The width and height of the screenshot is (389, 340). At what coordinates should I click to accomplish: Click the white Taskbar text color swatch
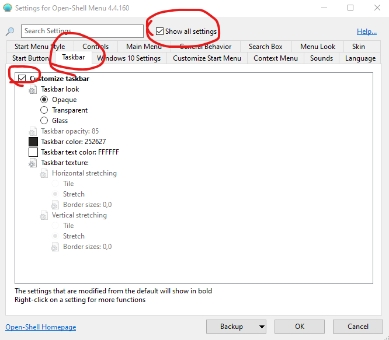click(x=33, y=152)
